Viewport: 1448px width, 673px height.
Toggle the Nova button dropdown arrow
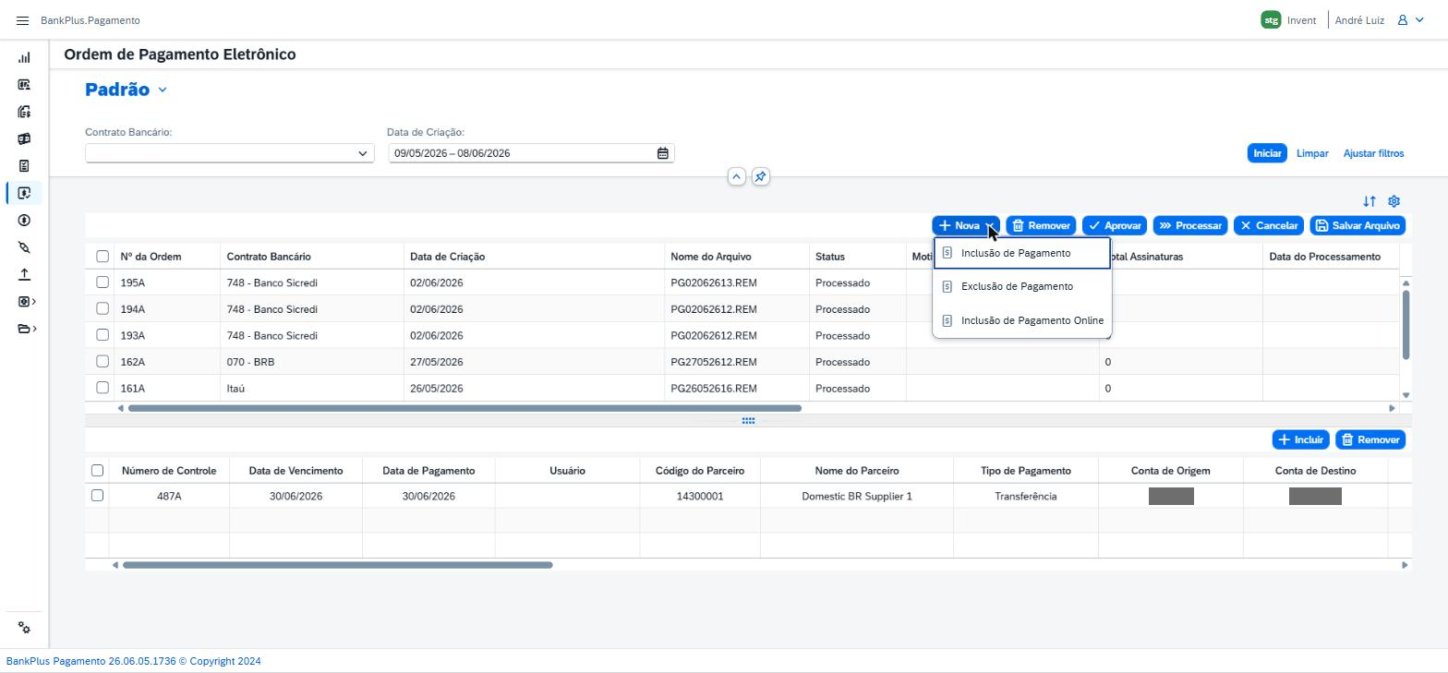click(989, 225)
